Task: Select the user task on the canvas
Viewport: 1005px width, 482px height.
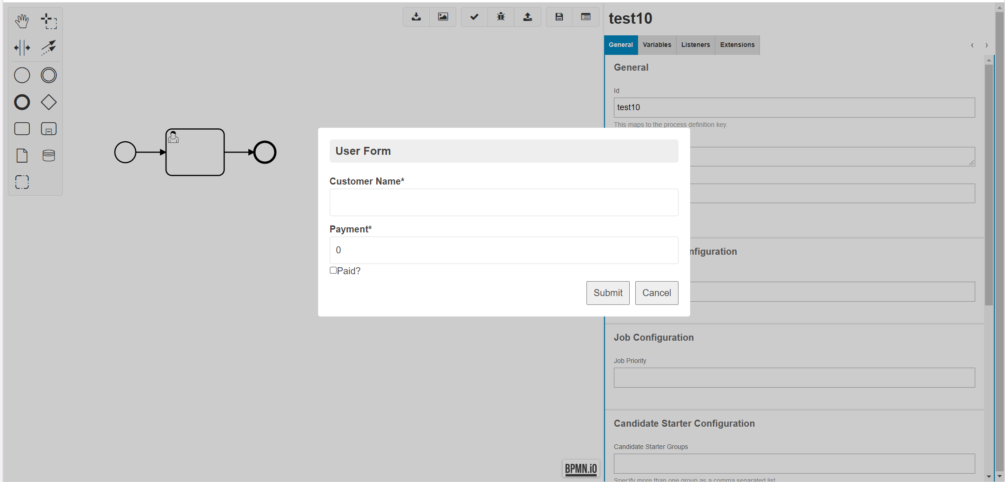Action: pos(195,152)
